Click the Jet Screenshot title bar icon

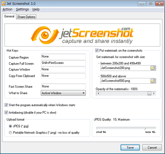[4, 4]
